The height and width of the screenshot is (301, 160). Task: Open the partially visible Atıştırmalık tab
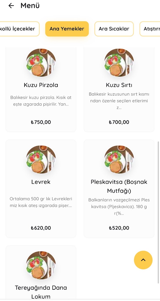click(151, 29)
